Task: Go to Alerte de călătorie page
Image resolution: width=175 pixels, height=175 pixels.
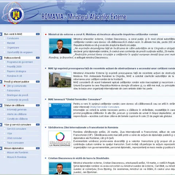Action: pyautogui.click(x=17, y=114)
